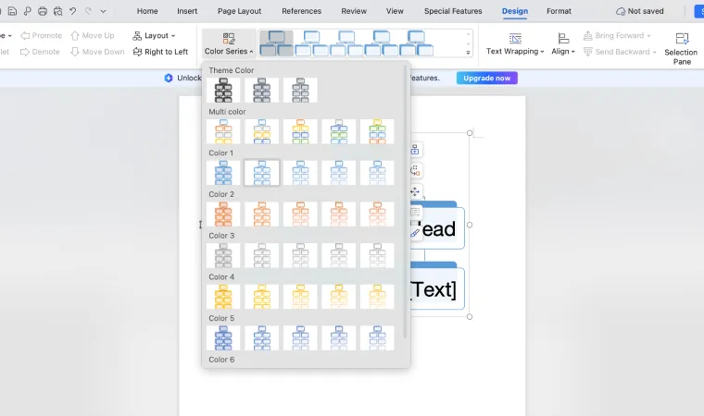Pick the first orange Color 2 swatch

tap(223, 214)
